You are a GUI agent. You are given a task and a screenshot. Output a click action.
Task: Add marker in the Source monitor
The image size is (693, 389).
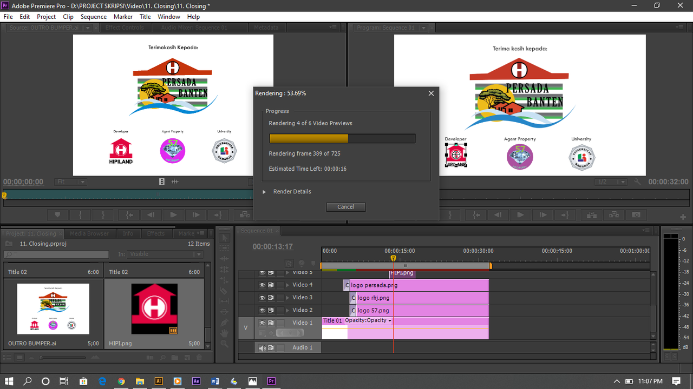[58, 215]
